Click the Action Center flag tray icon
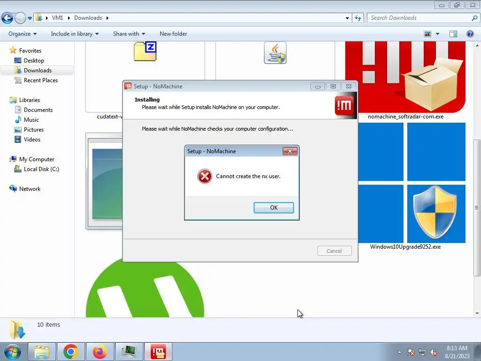The width and height of the screenshot is (481, 361). pos(411,353)
